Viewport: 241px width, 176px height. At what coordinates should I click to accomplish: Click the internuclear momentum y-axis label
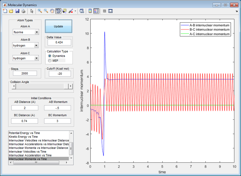[x=82, y=91]
